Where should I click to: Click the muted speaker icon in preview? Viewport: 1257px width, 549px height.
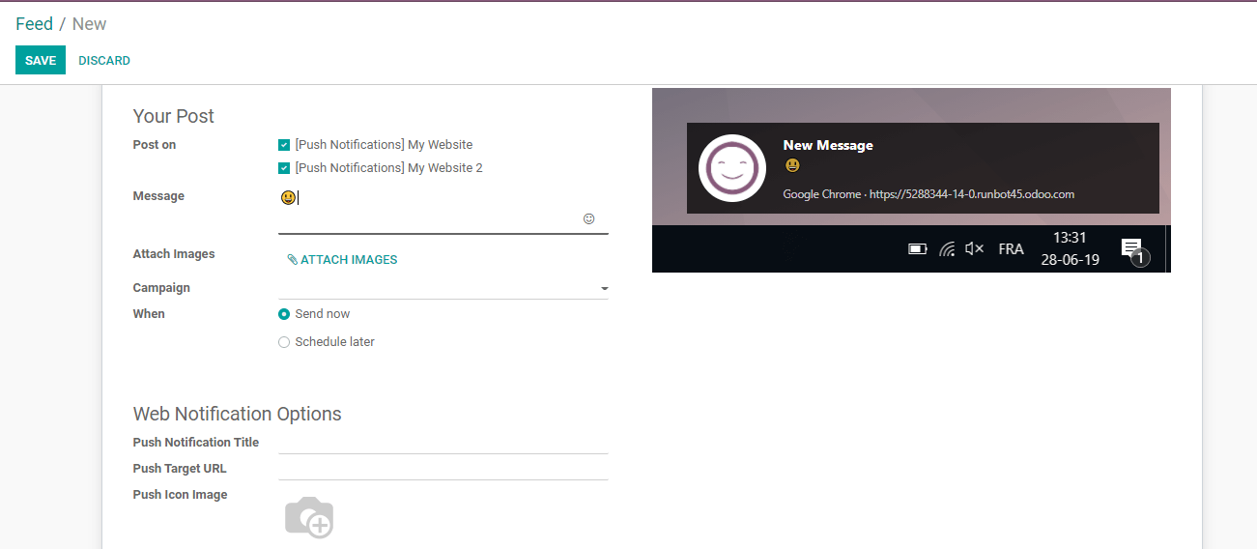click(x=974, y=248)
